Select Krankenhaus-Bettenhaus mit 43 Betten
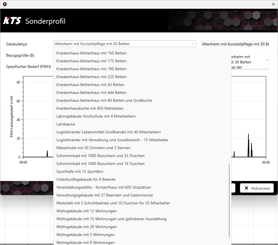The height and width of the screenshot is (245, 278). [142, 85]
